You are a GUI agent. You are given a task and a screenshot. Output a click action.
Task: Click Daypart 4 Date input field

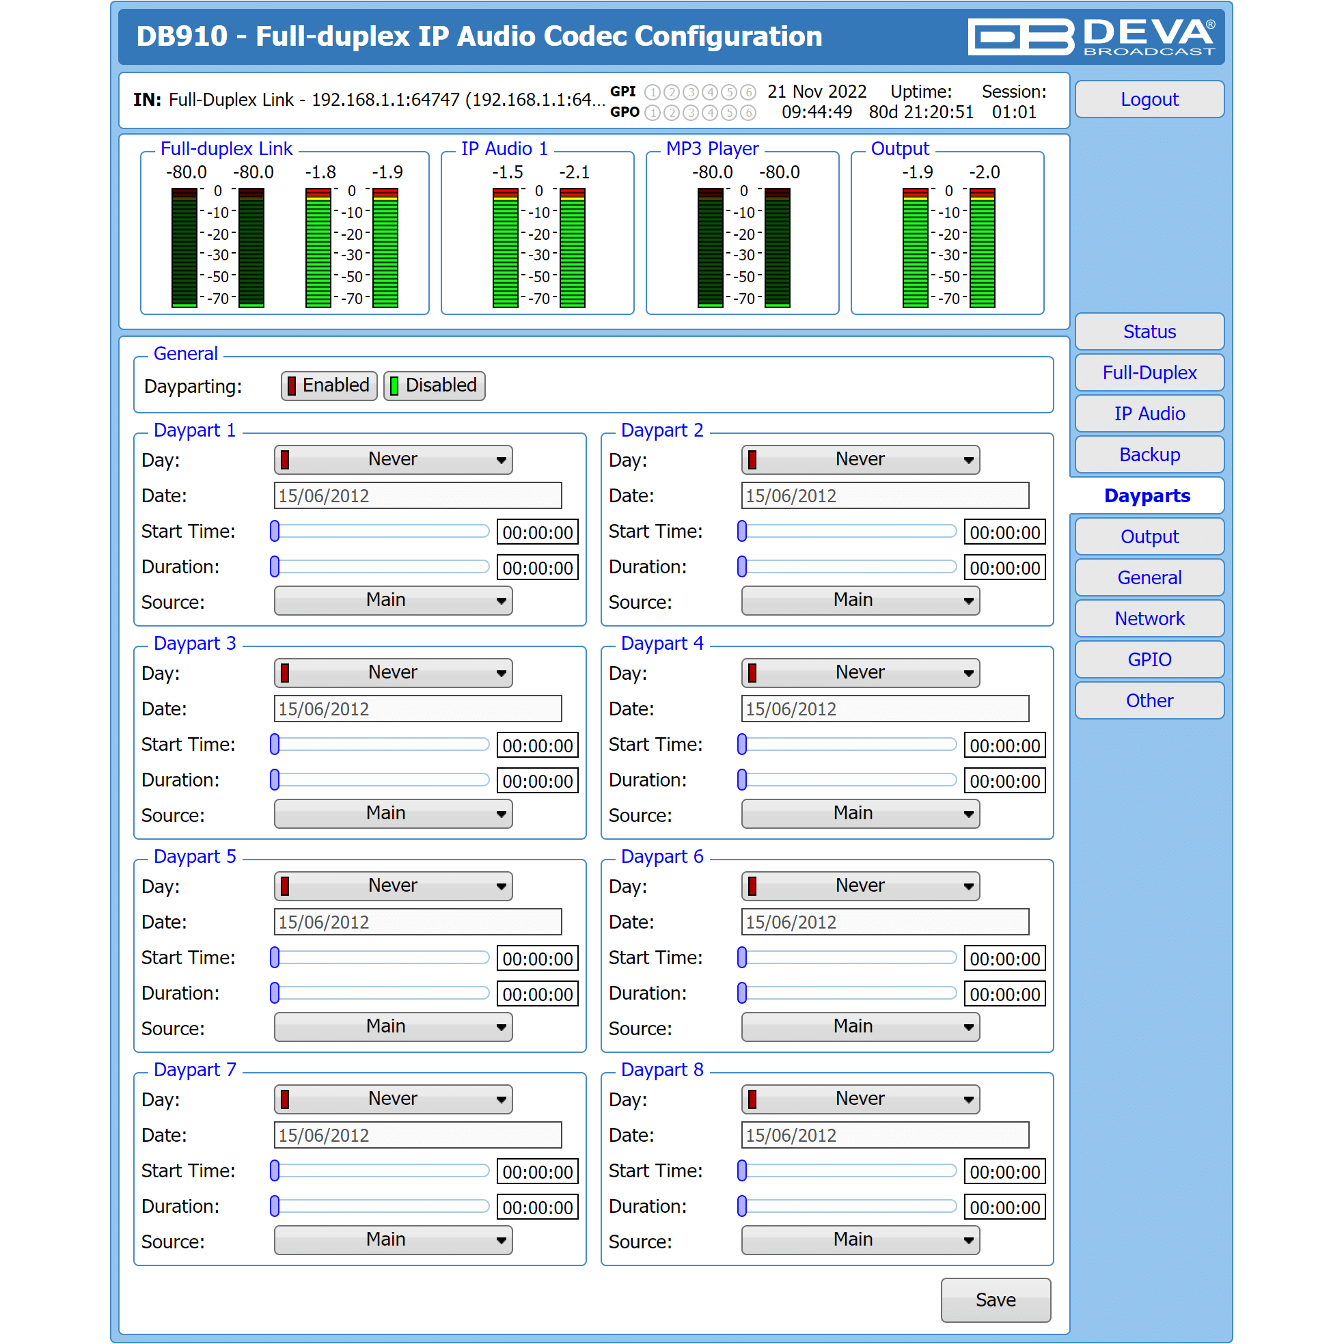click(885, 709)
